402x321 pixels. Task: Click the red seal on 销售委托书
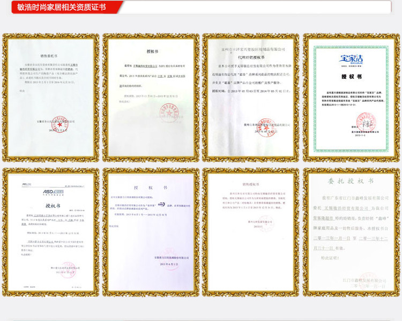(x=59, y=124)
